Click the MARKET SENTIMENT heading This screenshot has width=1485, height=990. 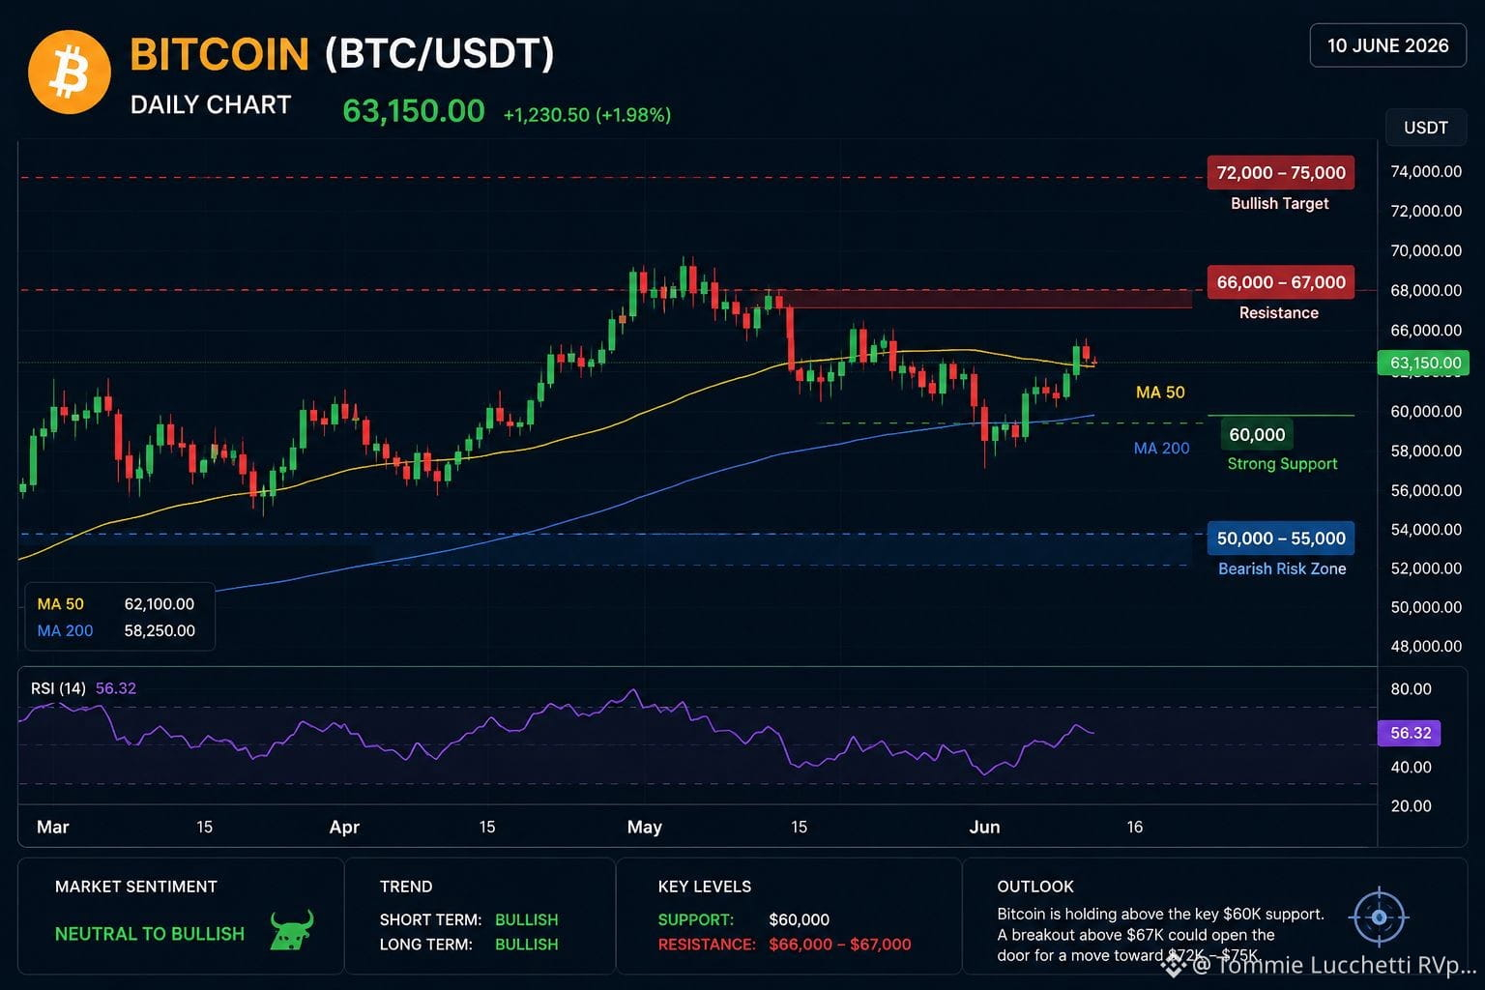[x=136, y=887]
